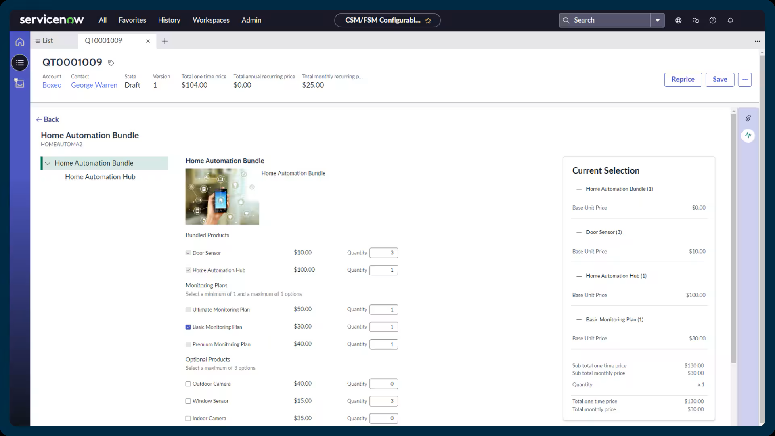Open the attachments paperclip icon

pyautogui.click(x=748, y=118)
